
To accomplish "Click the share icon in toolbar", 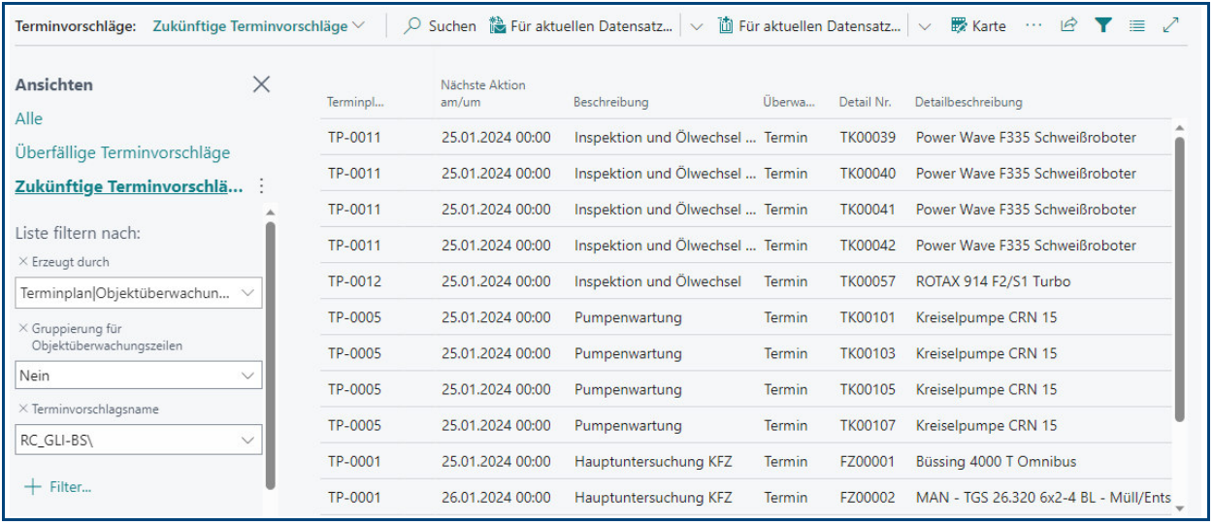I will [1068, 26].
